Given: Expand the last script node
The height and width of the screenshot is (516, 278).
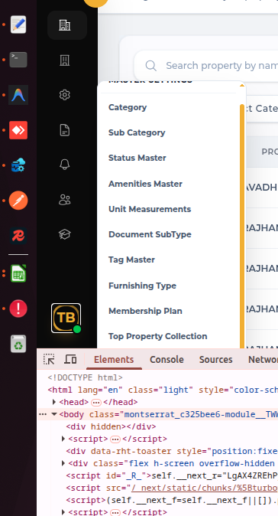Looking at the screenshot, I should 63,512.
